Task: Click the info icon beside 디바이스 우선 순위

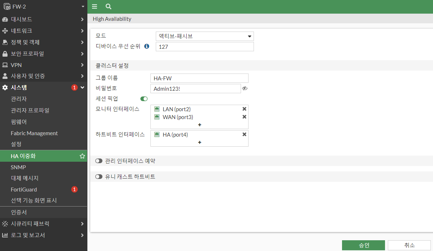Action: coord(146,46)
